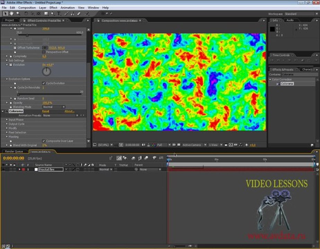Collapse the Evolution Options group
Viewport: 320px width, 249px height.
click(7, 79)
